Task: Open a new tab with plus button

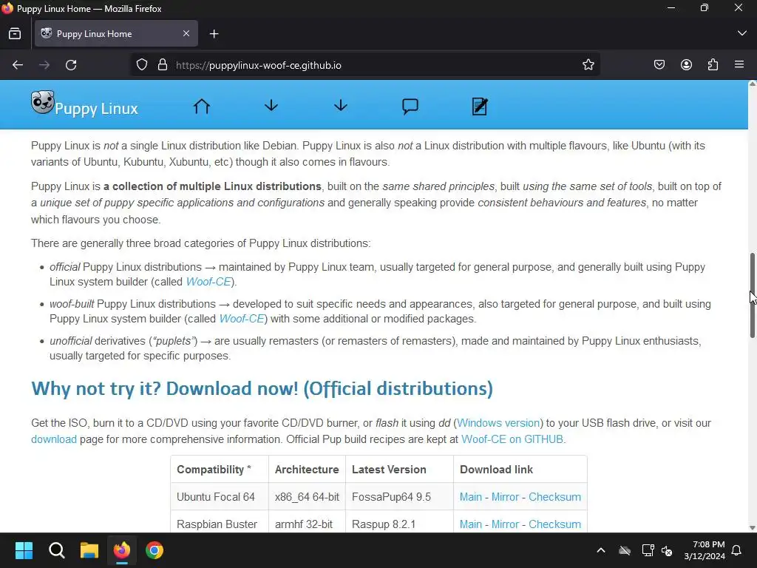Action: [214, 34]
